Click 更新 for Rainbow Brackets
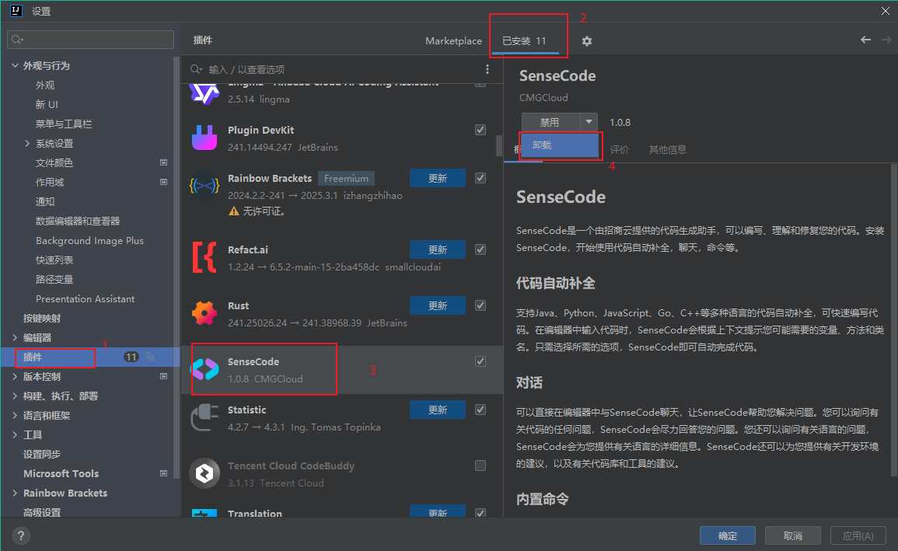 click(438, 178)
